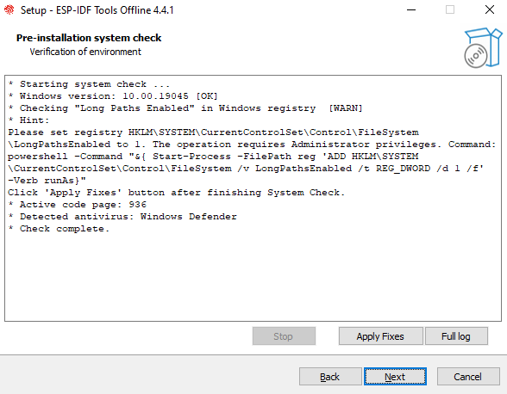The height and width of the screenshot is (394, 507).
Task: Click the Espressif logo in title bar
Action: pyautogui.click(x=9, y=10)
